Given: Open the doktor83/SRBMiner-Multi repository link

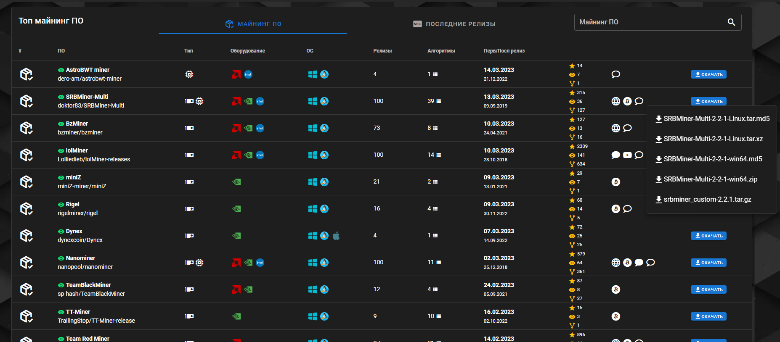Looking at the screenshot, I should [91, 105].
